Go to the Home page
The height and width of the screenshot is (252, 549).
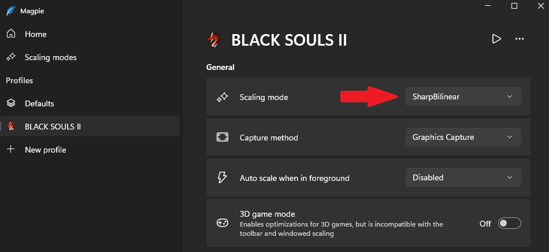tap(35, 34)
